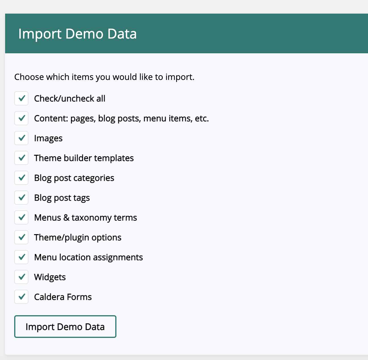
Task: Uncheck the Images checkbox
Action: pos(21,138)
